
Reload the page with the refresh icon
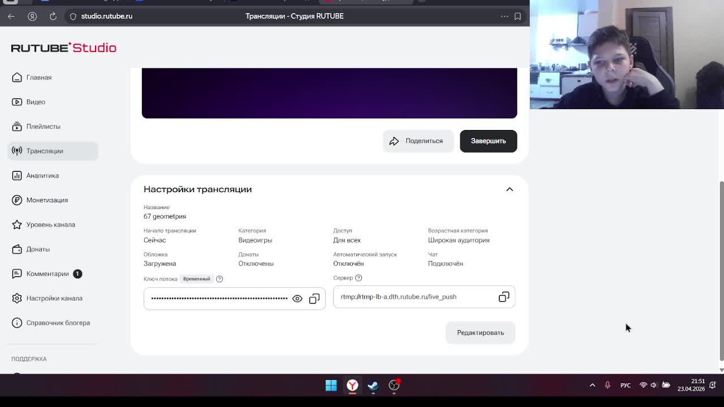point(53,16)
